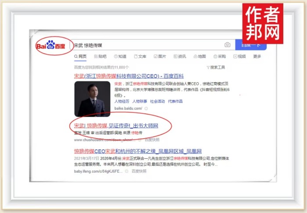
Task: Open the 出书大师网 search result
Action: click(116, 126)
